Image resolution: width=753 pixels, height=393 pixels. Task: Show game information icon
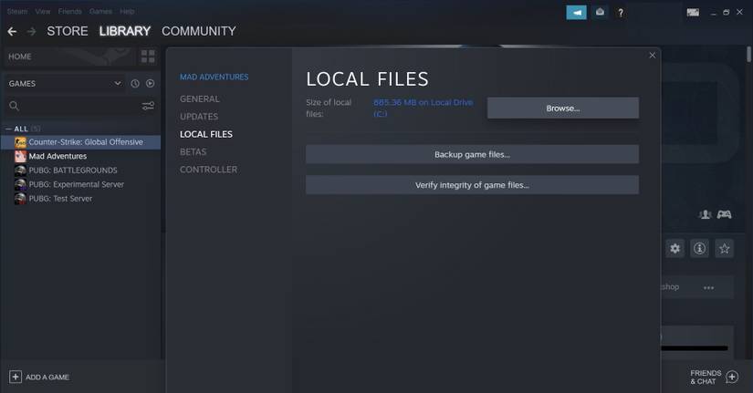tap(699, 248)
